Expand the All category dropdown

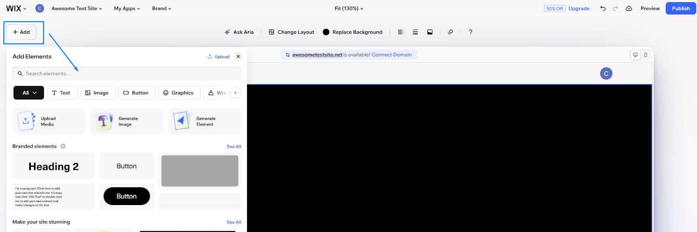point(30,93)
